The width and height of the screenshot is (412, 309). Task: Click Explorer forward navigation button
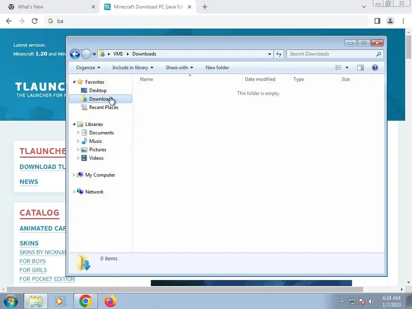[86, 54]
